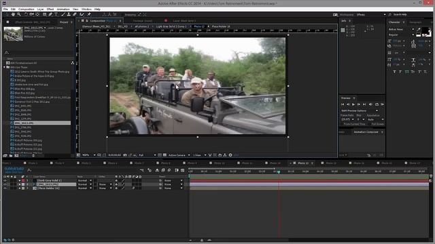Go to first frame in Preview panel
The height and width of the screenshot is (244, 435).
pos(343,104)
